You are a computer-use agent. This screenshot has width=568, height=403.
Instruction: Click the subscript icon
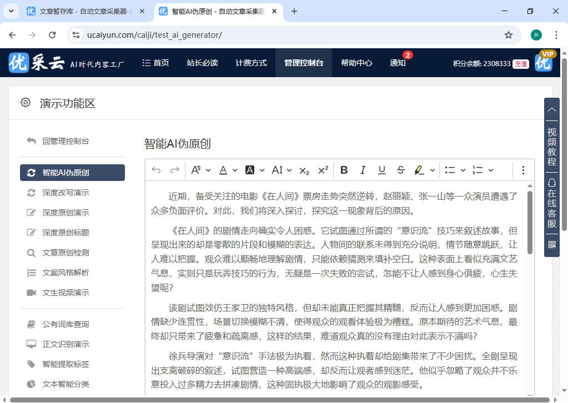304,170
